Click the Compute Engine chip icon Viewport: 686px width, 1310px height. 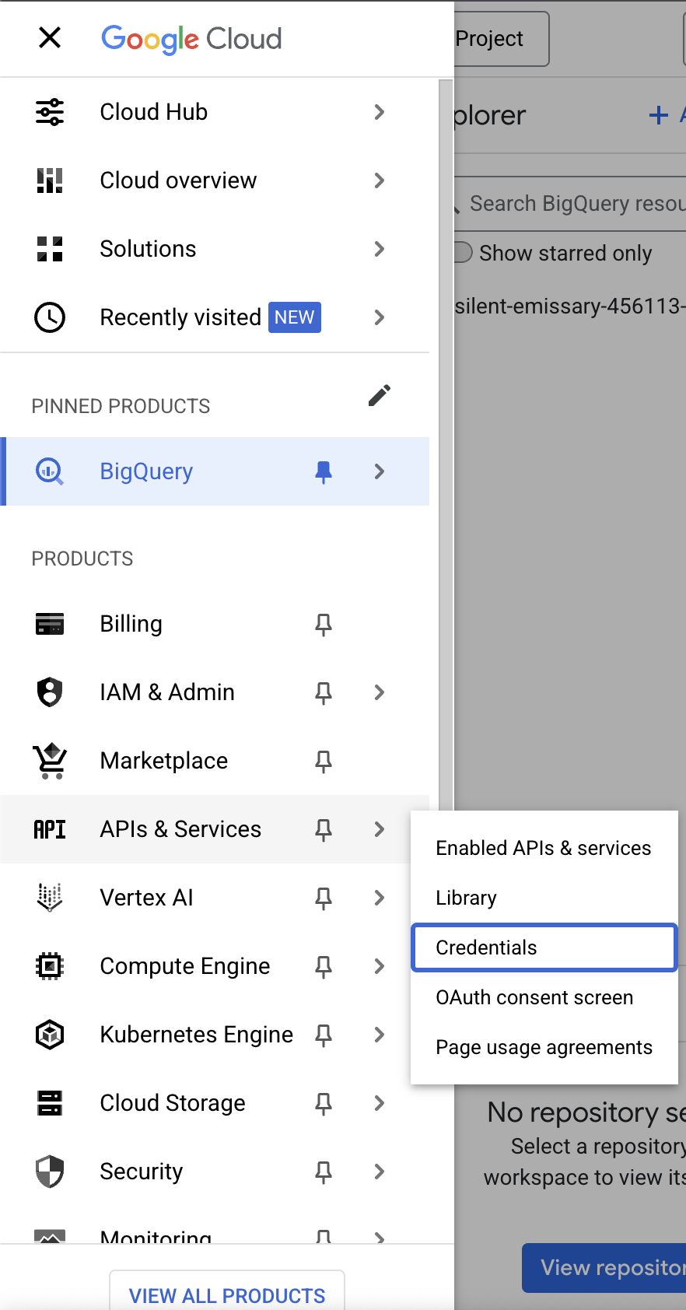pyautogui.click(x=50, y=966)
